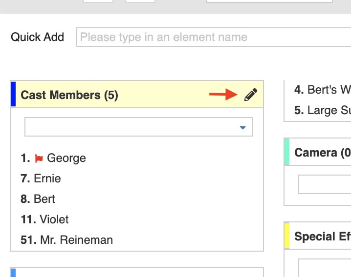The width and height of the screenshot is (351, 277).
Task: Select cast member George
Action: 66,158
